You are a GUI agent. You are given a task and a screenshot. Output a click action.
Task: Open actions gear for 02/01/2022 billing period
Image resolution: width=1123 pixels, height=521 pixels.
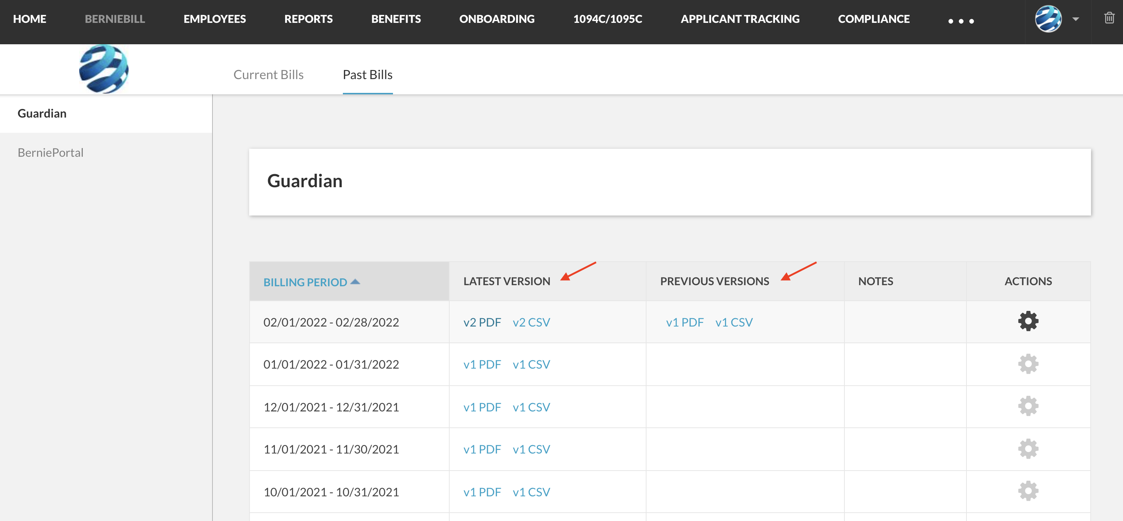tap(1028, 321)
